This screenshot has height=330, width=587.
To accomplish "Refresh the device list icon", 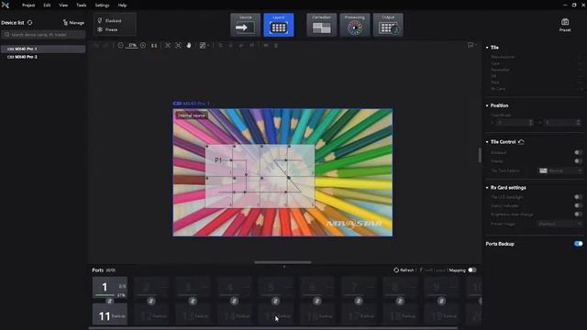I will click(29, 22).
